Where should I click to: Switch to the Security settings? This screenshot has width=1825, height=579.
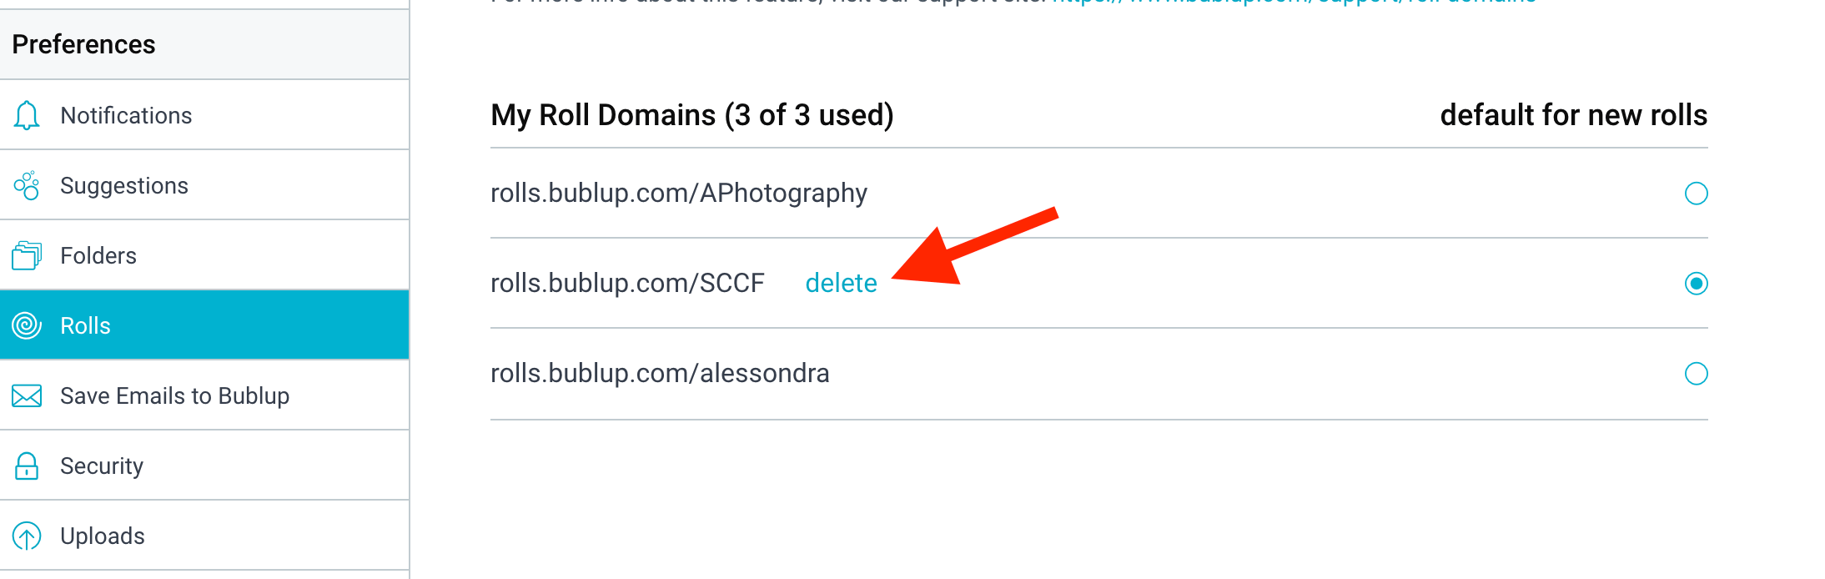tap(204, 466)
